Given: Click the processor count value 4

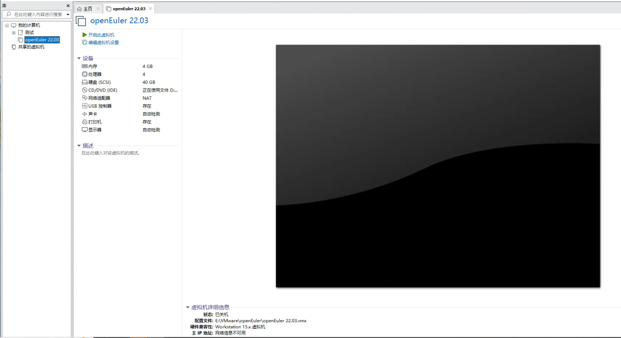Looking at the screenshot, I should pyautogui.click(x=144, y=74).
